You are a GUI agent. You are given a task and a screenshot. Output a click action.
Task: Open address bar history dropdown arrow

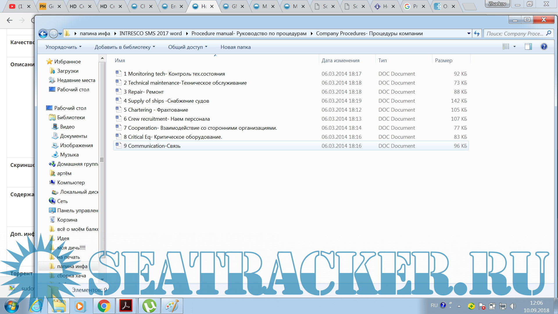point(468,34)
